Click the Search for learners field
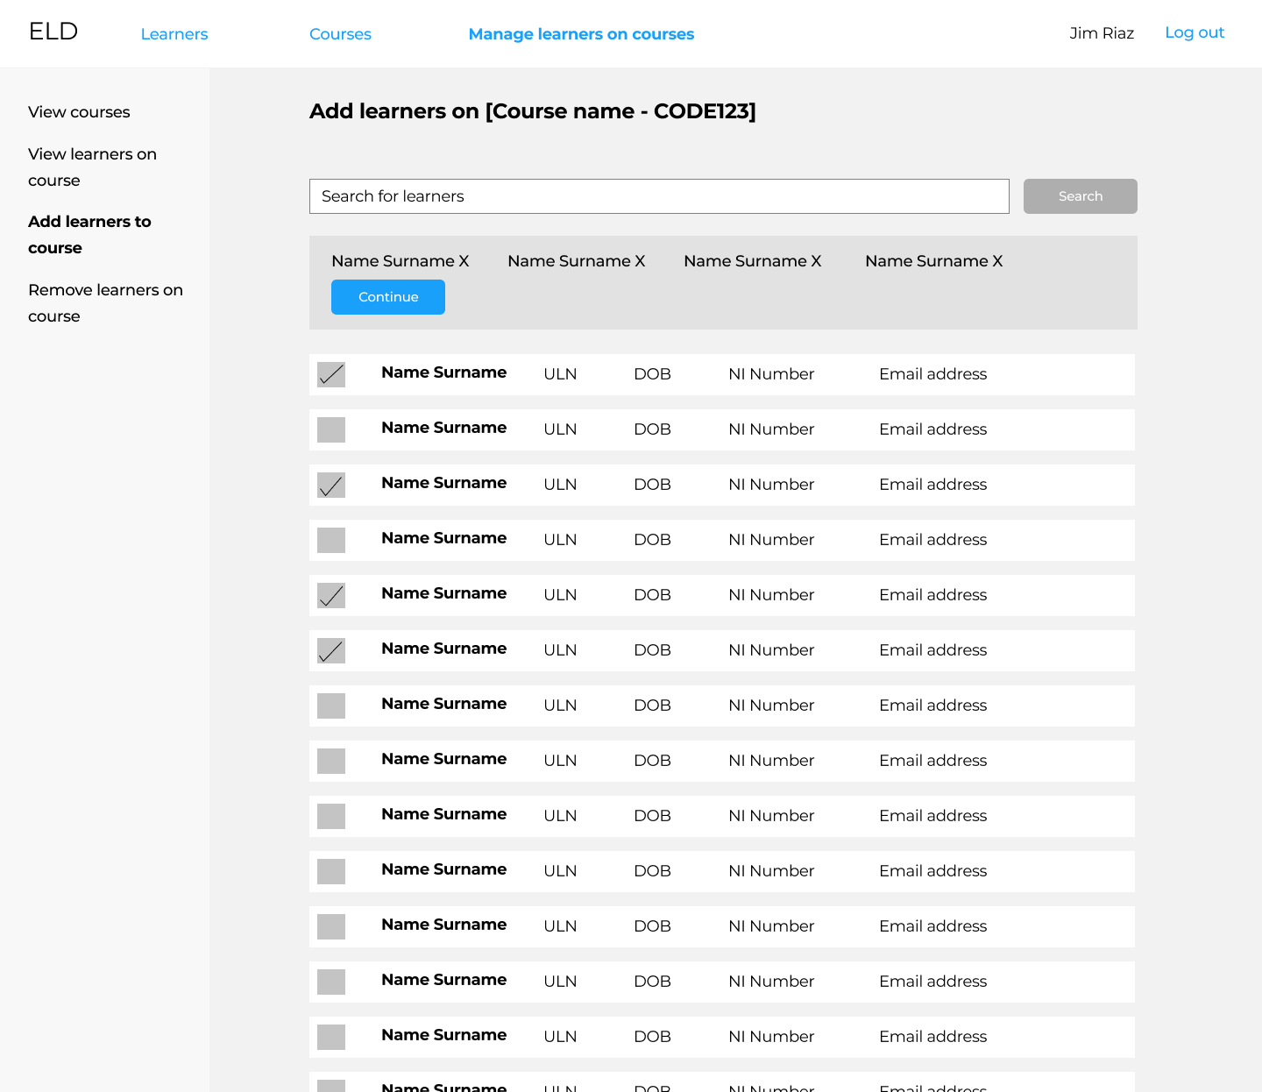Image resolution: width=1262 pixels, height=1092 pixels. click(x=658, y=196)
